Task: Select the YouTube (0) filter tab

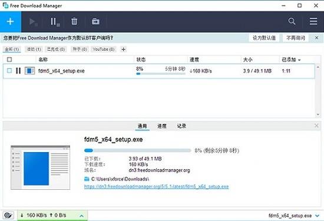Action: coord(104,49)
